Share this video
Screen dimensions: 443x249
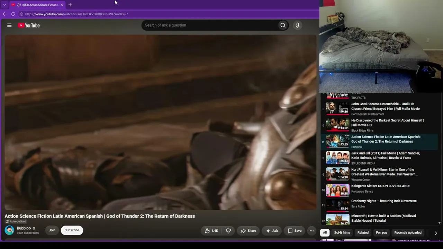coord(248,231)
